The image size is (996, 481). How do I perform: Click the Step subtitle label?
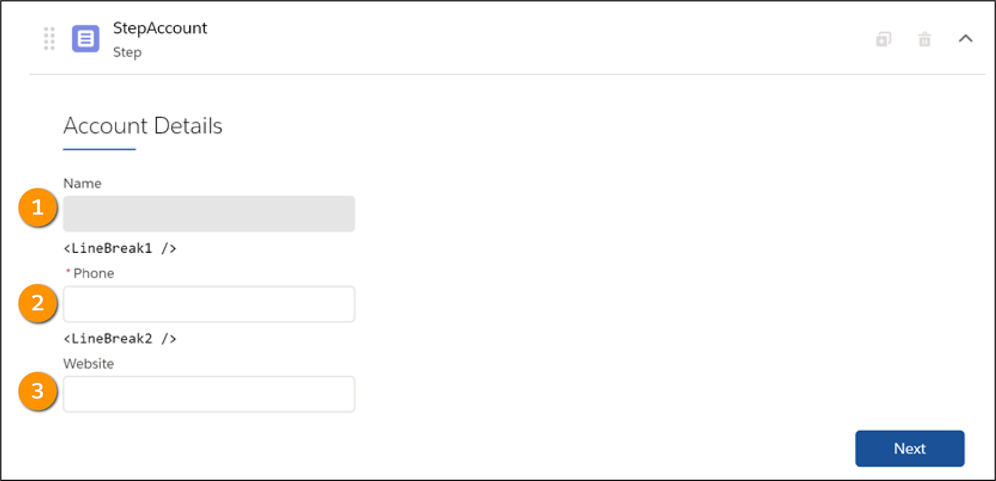(128, 53)
